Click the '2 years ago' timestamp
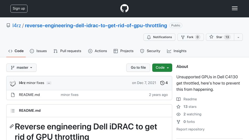This screenshot has width=249, height=140. pyautogui.click(x=158, y=95)
